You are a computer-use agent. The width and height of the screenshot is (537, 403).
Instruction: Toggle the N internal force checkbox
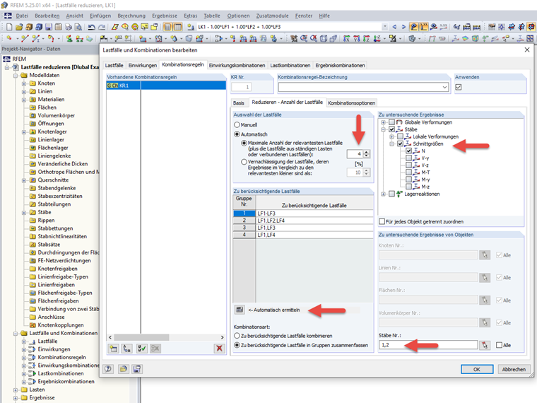tap(408, 151)
